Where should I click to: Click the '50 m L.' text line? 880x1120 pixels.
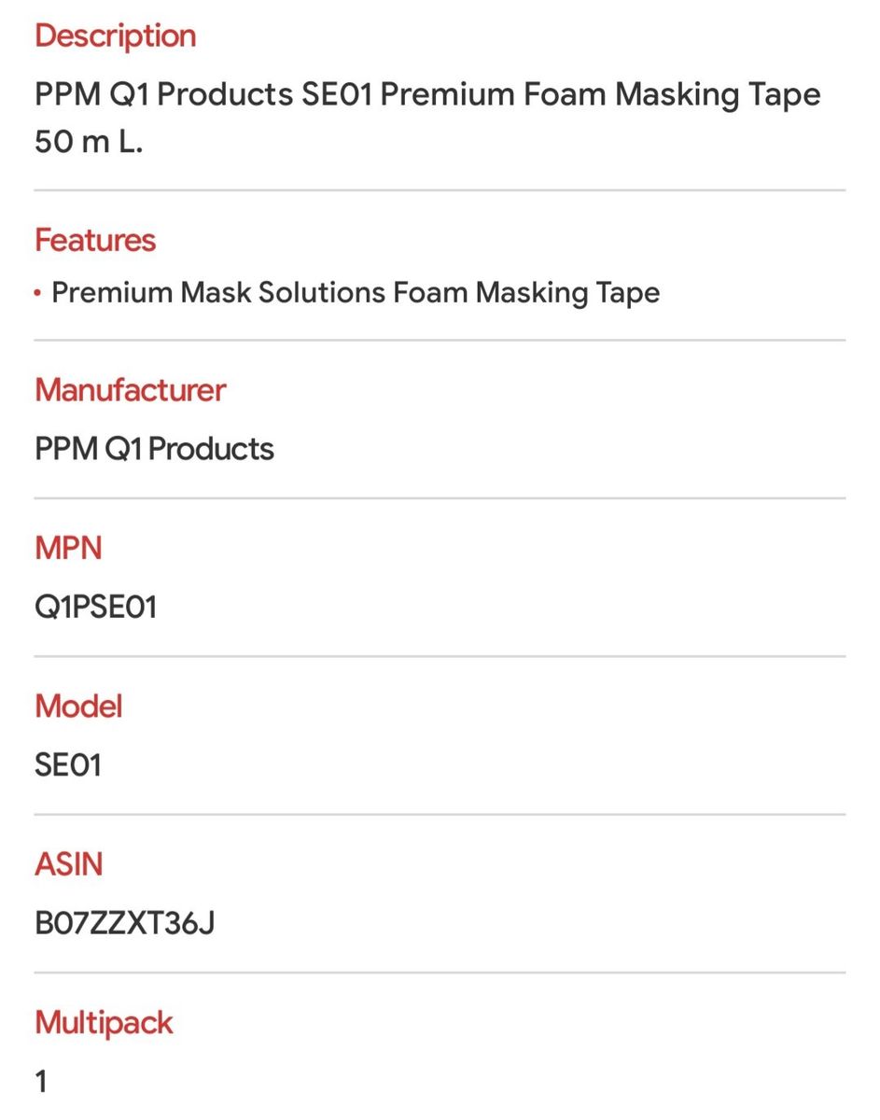coord(89,143)
